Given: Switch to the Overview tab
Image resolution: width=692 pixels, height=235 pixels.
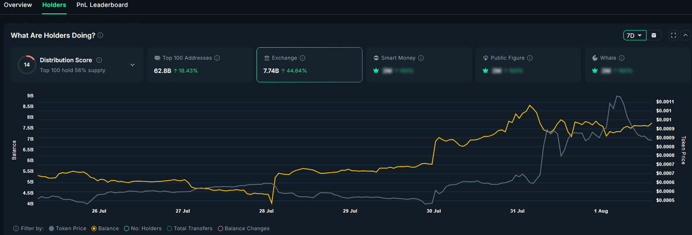Looking at the screenshot, I should tap(18, 5).
